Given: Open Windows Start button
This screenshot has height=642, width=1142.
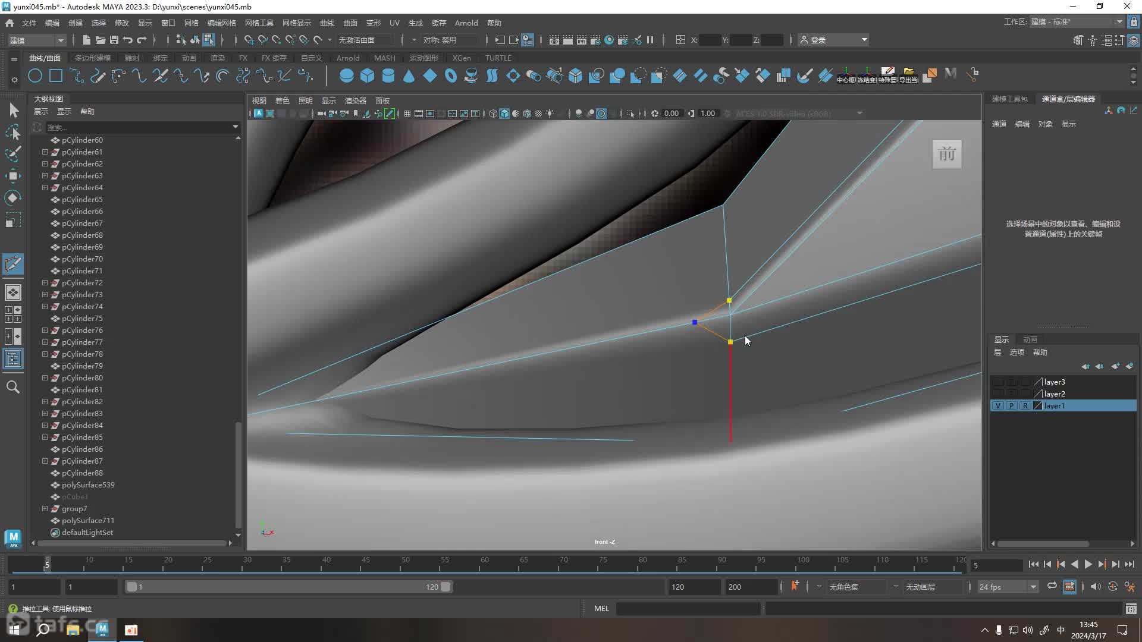Looking at the screenshot, I should 14,630.
